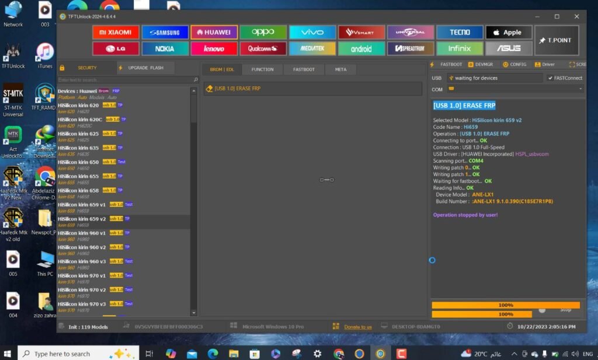Open the Fastboot tab

click(304, 69)
